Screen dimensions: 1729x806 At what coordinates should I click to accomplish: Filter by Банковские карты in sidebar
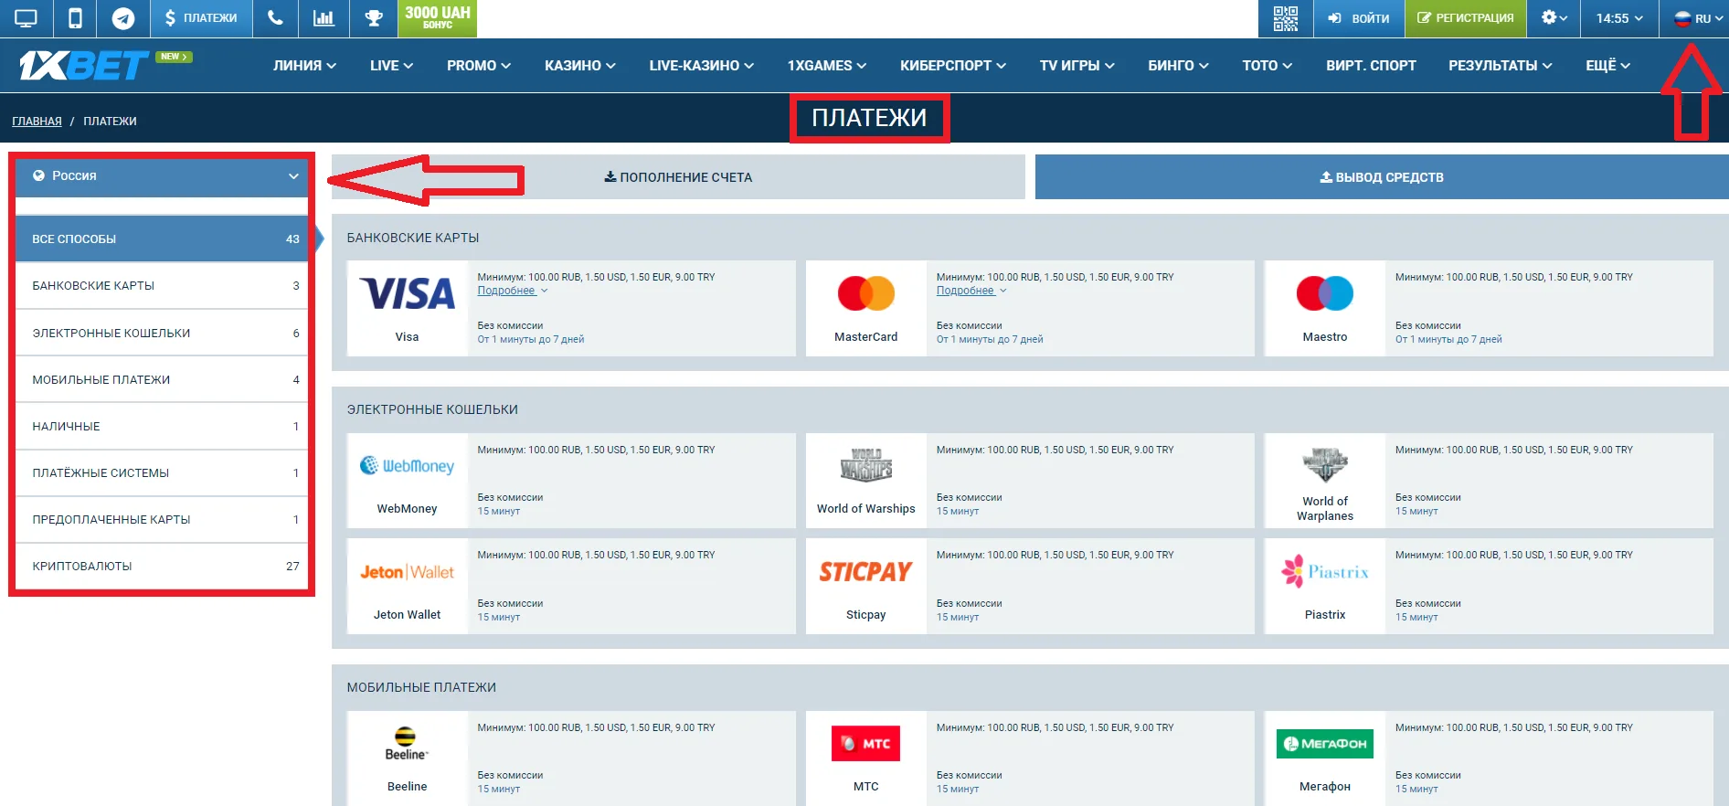pyautogui.click(x=162, y=286)
